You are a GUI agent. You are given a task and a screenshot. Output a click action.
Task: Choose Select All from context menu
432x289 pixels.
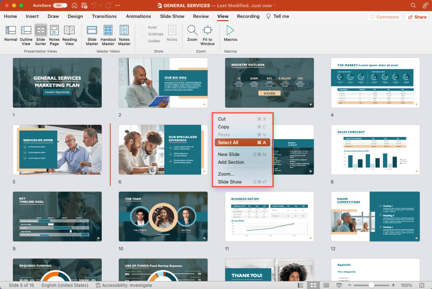(242, 143)
